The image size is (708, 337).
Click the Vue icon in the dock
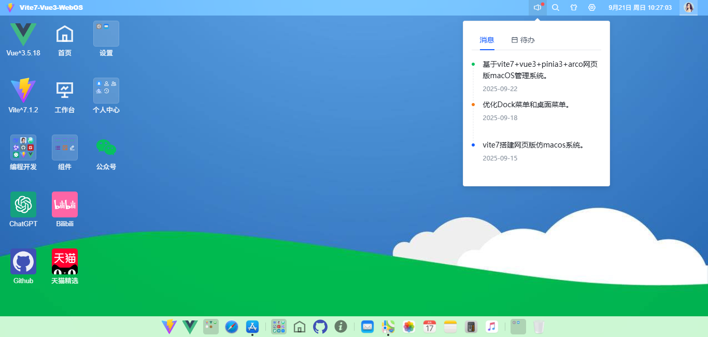[190, 327]
